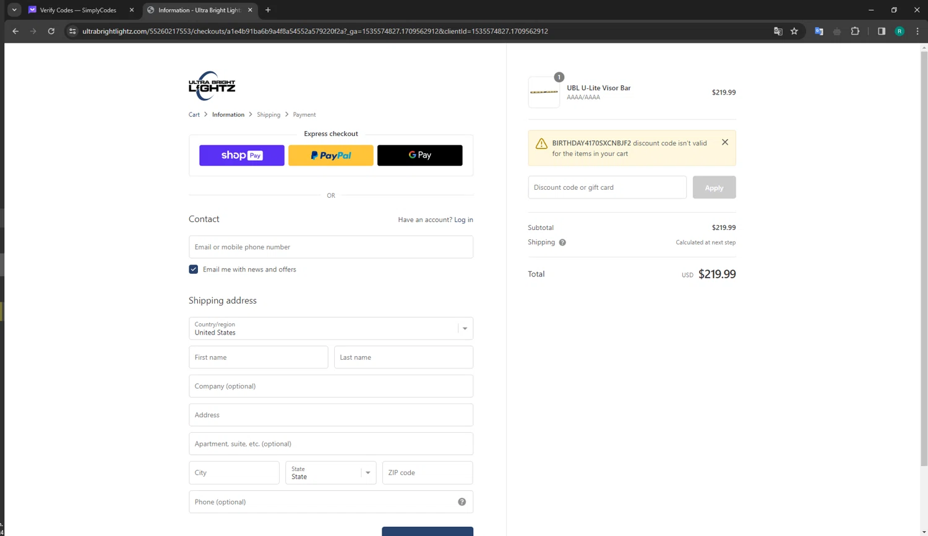928x536 pixels.
Task: Apply the discount code
Action: (x=714, y=187)
